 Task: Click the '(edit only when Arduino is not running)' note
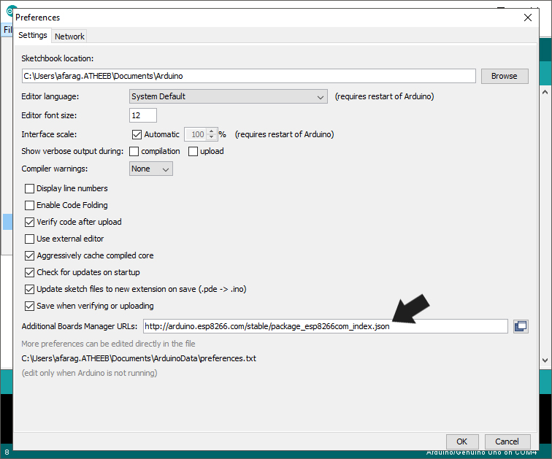(x=89, y=373)
